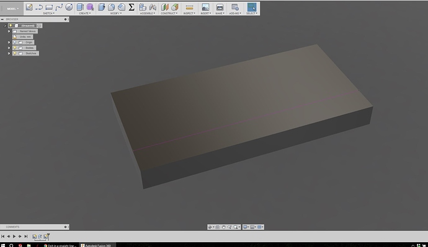Click the extrude feature in timeline
Viewport: 428px width, 247px height.
(x=40, y=236)
